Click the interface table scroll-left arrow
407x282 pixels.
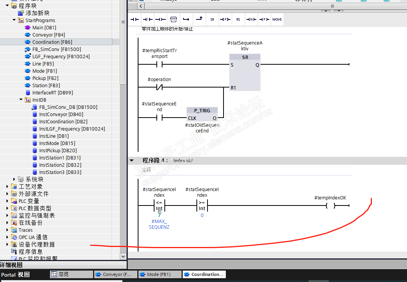tap(141, 6)
